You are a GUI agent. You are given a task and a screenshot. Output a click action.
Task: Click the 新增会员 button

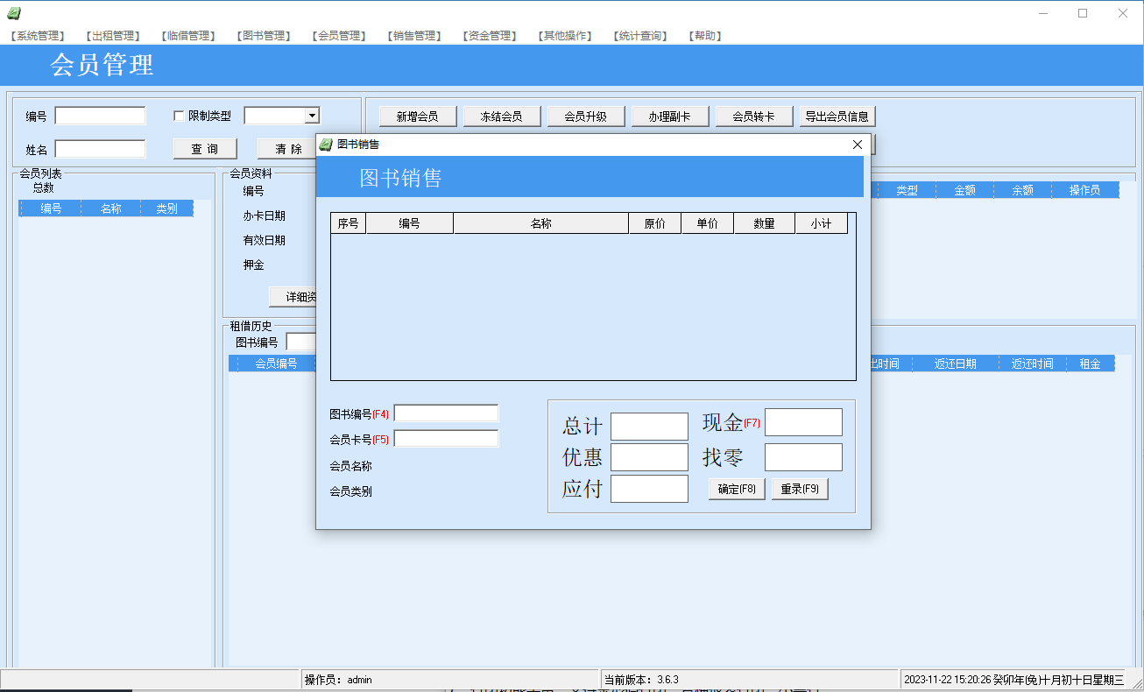pyautogui.click(x=417, y=117)
